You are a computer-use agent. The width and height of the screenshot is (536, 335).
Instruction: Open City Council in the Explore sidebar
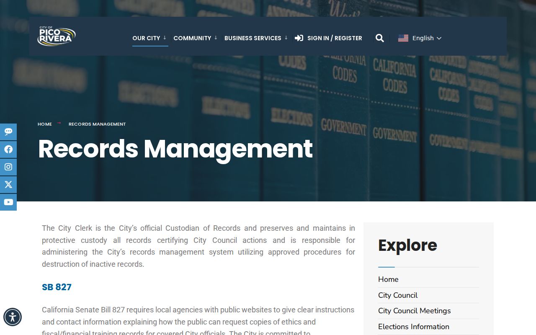click(x=398, y=295)
